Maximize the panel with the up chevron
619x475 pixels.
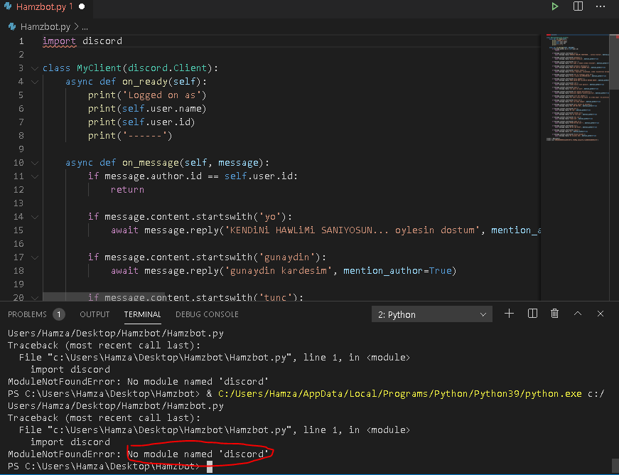(578, 314)
